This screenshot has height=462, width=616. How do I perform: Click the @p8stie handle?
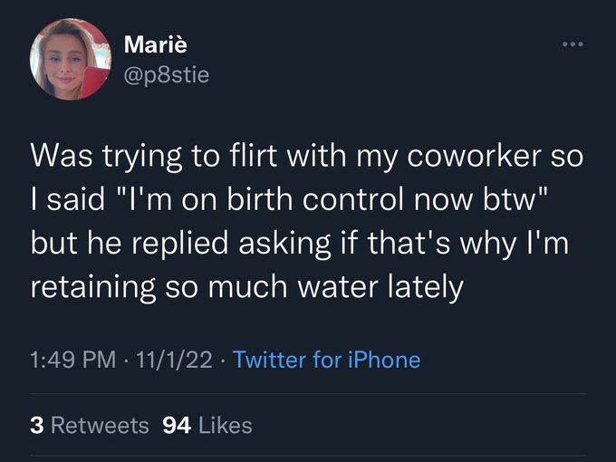(x=167, y=74)
